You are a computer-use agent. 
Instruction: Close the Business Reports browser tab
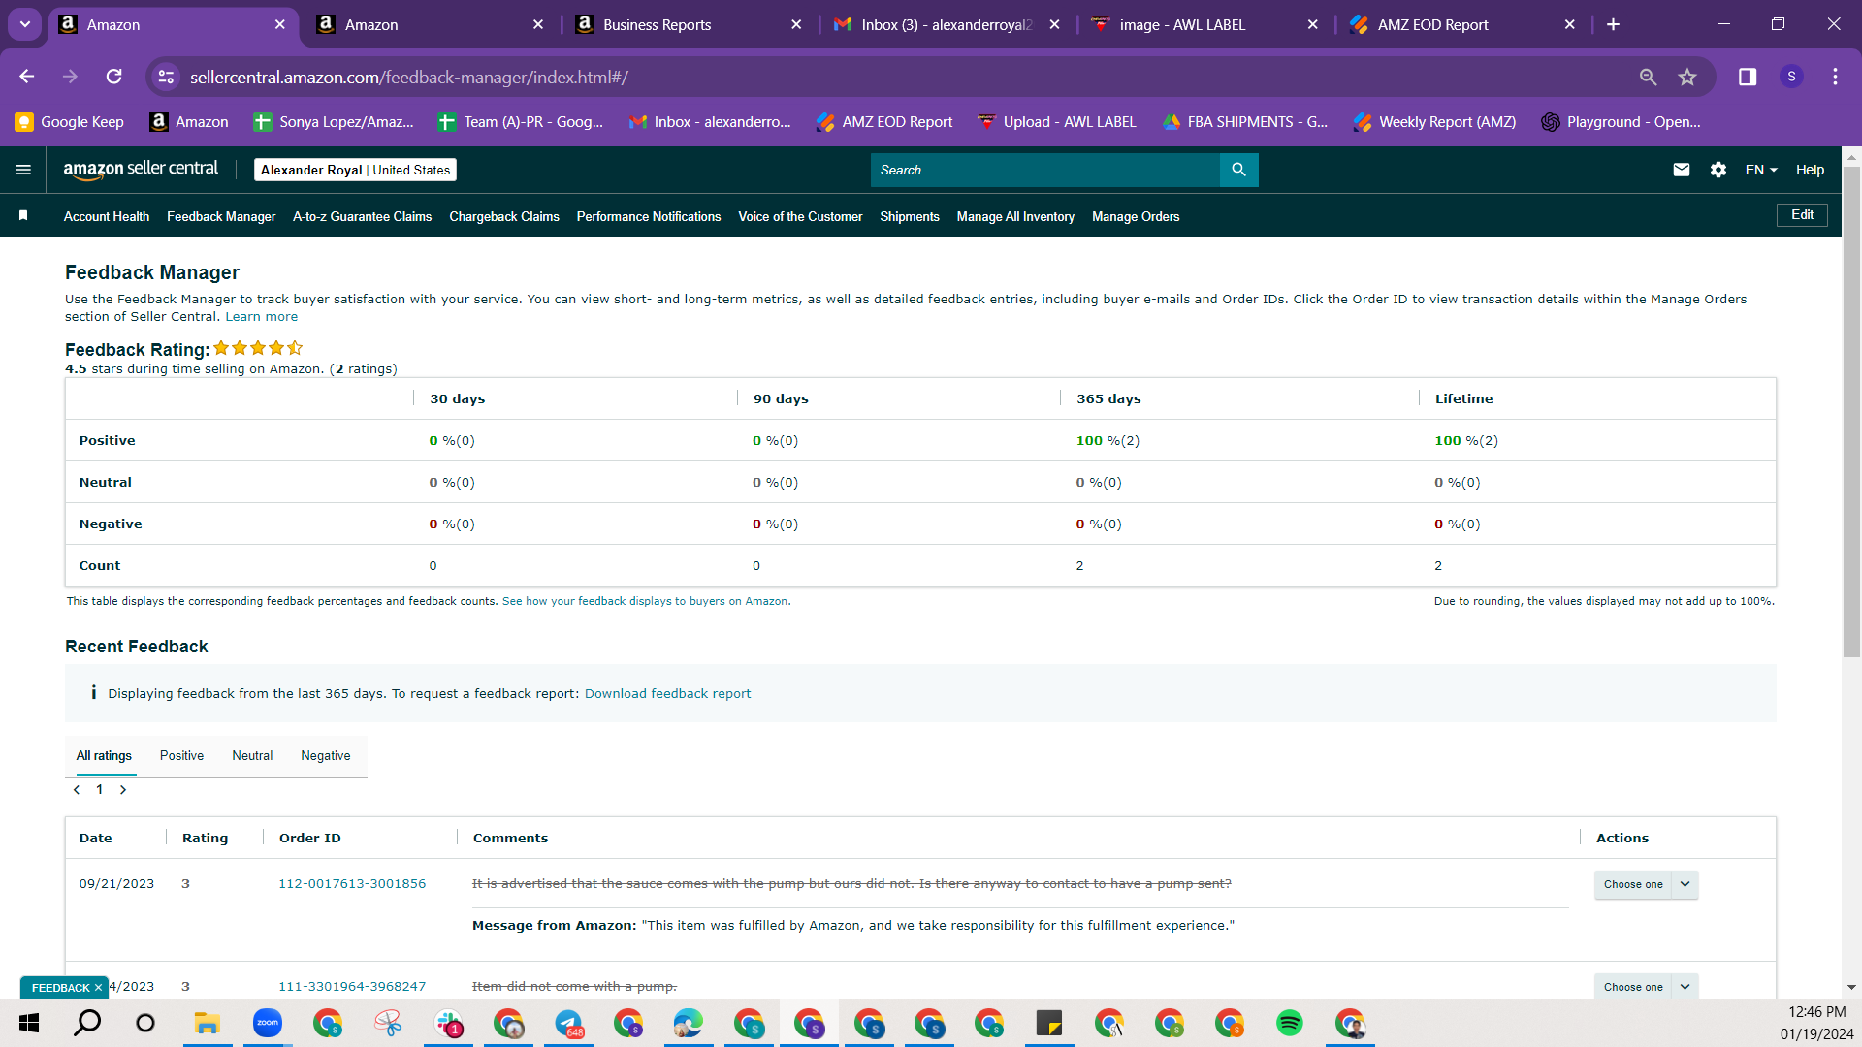796,24
